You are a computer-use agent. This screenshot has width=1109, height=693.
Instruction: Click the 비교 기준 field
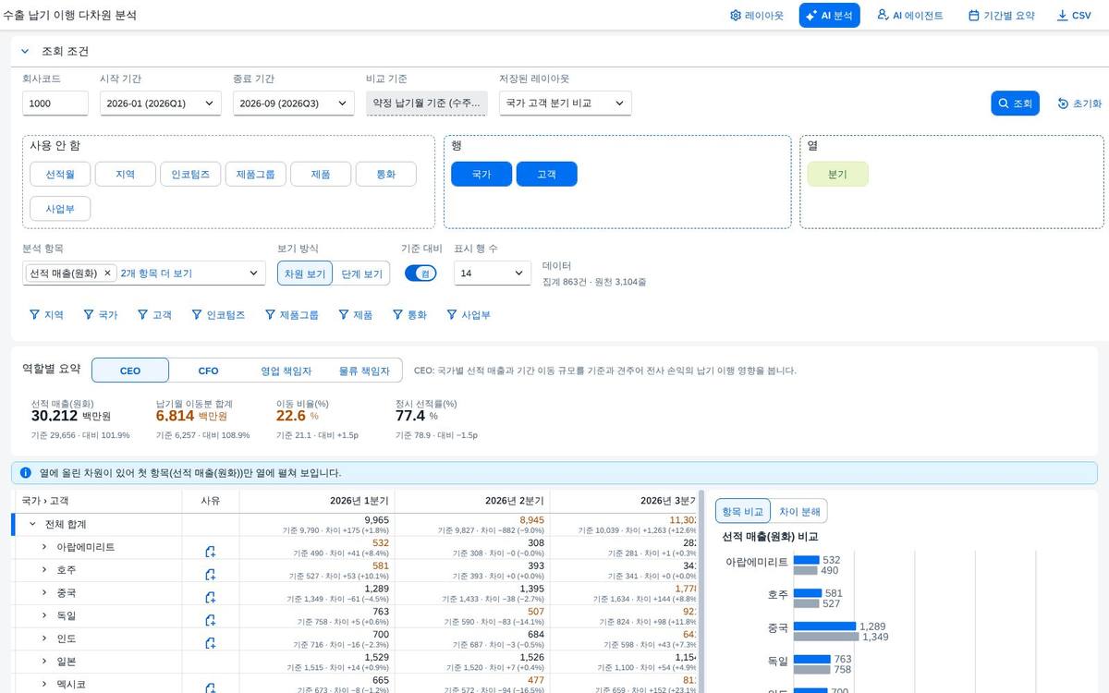pos(427,103)
